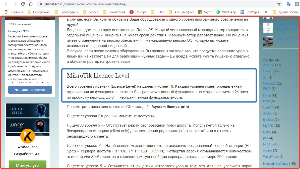This screenshot has height=169, width=300.
Task: Open the Другие закладки folder
Action: [286, 12]
